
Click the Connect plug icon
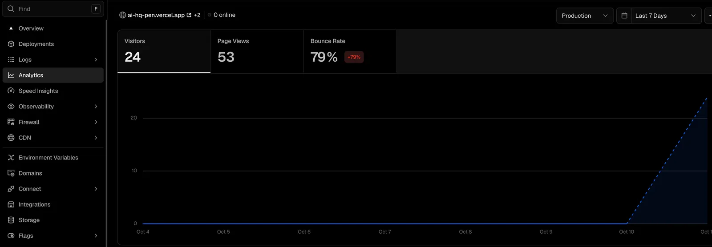(x=11, y=189)
